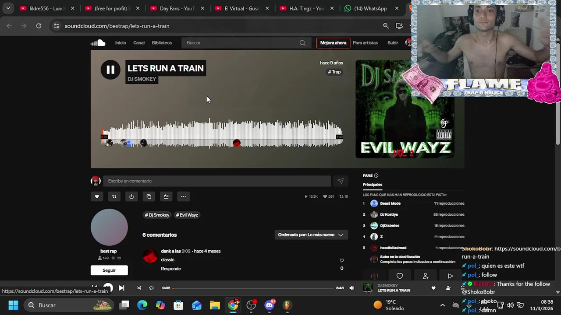The image size is (561, 315).
Task: Open File Explorer from the taskbar
Action: click(214, 305)
